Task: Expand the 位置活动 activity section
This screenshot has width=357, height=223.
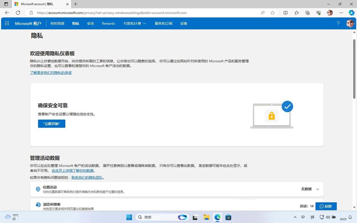Action: pos(317,189)
